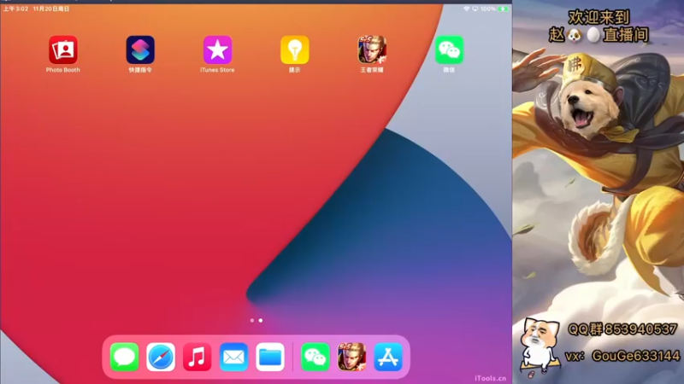Open the iTunes Store app
The image size is (684, 384).
217,49
